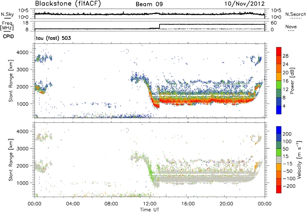Click the '04:00' time axis label
Screen dimensions: 306x212
click(73, 204)
